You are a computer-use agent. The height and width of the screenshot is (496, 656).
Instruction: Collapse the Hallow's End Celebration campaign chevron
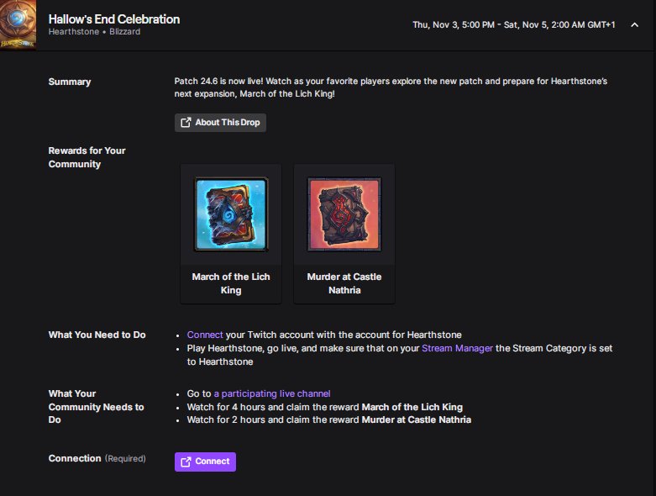coord(634,25)
